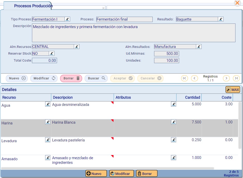243x178 pixels.
Task: Click the Nuevo button in the main toolbar
Action: pos(17,78)
